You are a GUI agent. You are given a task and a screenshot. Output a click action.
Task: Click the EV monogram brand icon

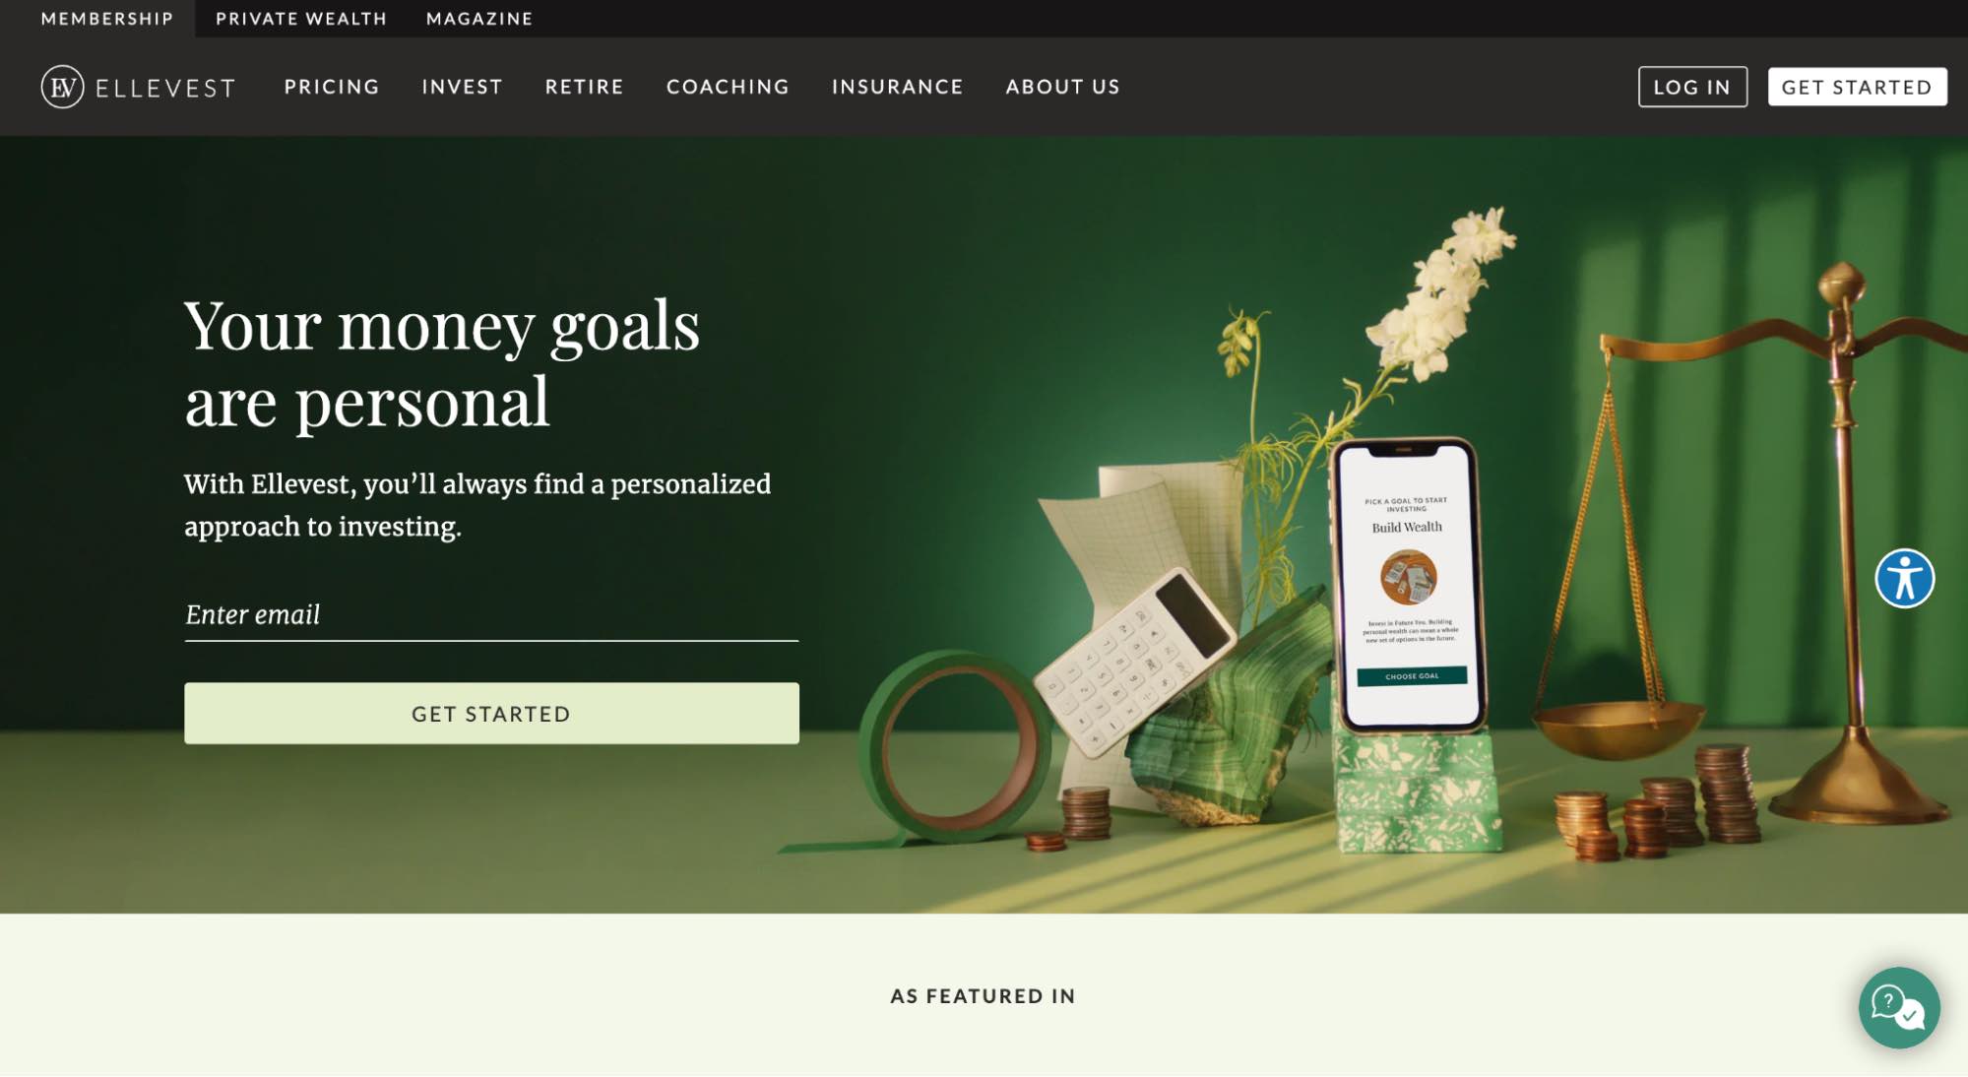pos(62,85)
